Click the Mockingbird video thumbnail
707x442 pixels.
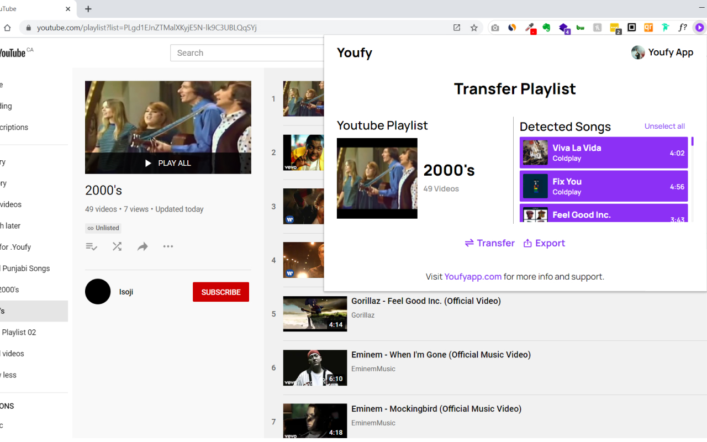pyautogui.click(x=315, y=421)
